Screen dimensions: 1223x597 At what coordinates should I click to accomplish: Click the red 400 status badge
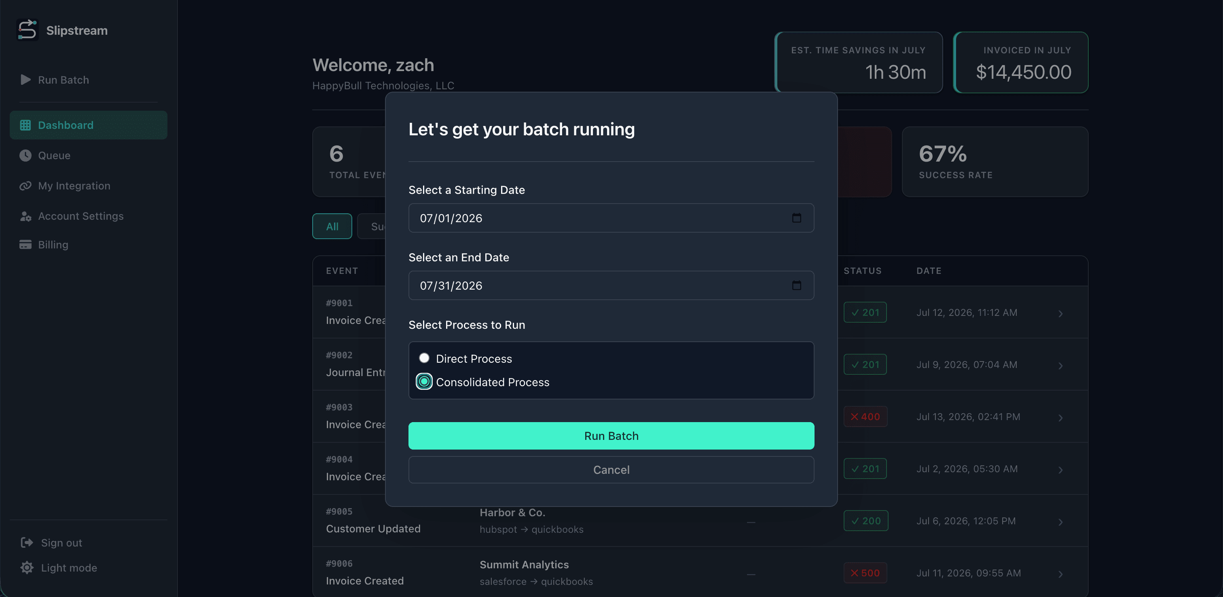[x=865, y=417]
